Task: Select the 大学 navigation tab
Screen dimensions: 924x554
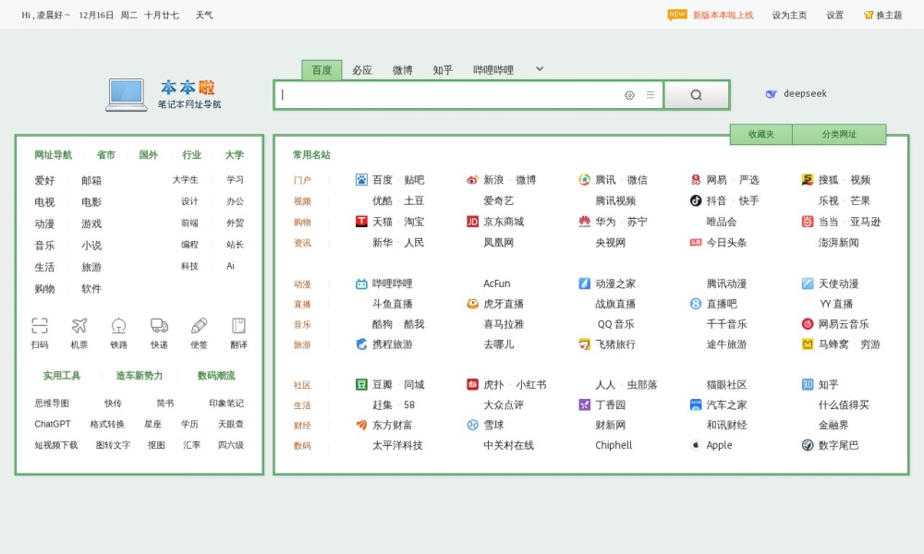Action: [232, 154]
